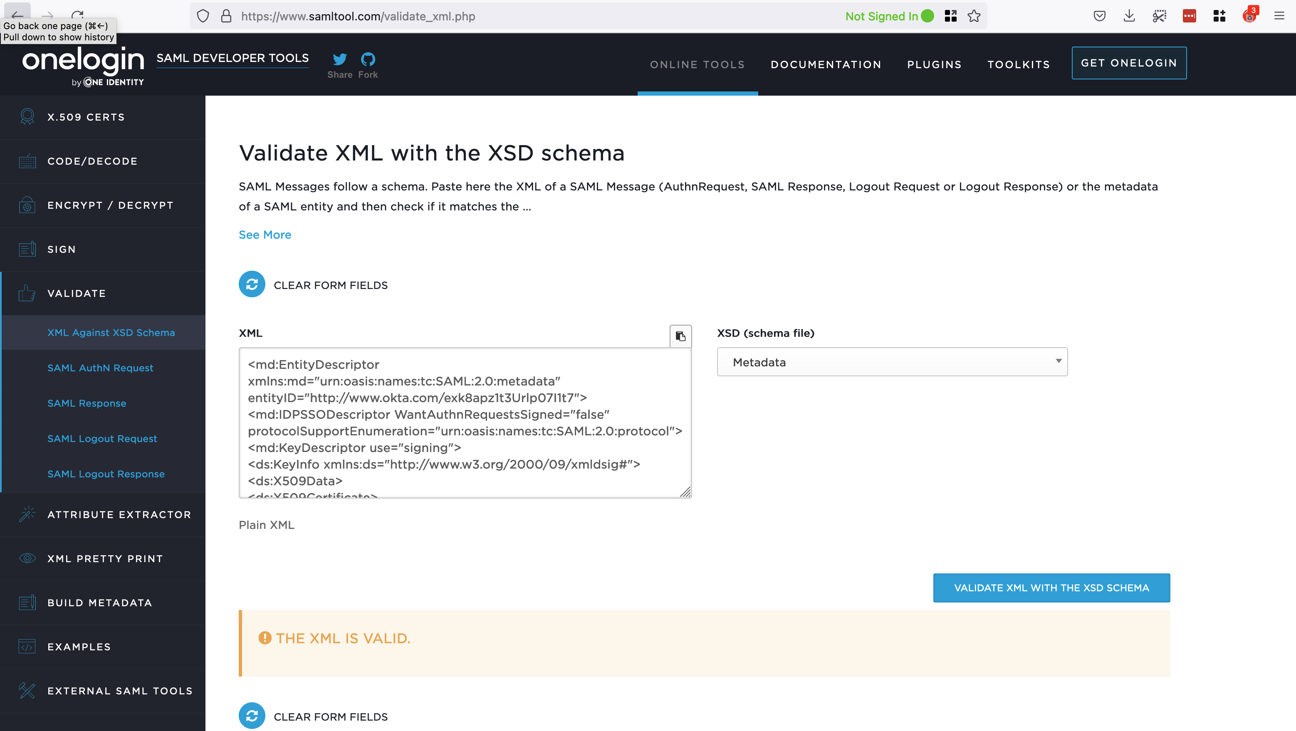Click the Code/Decode keyboard icon

pyautogui.click(x=27, y=161)
